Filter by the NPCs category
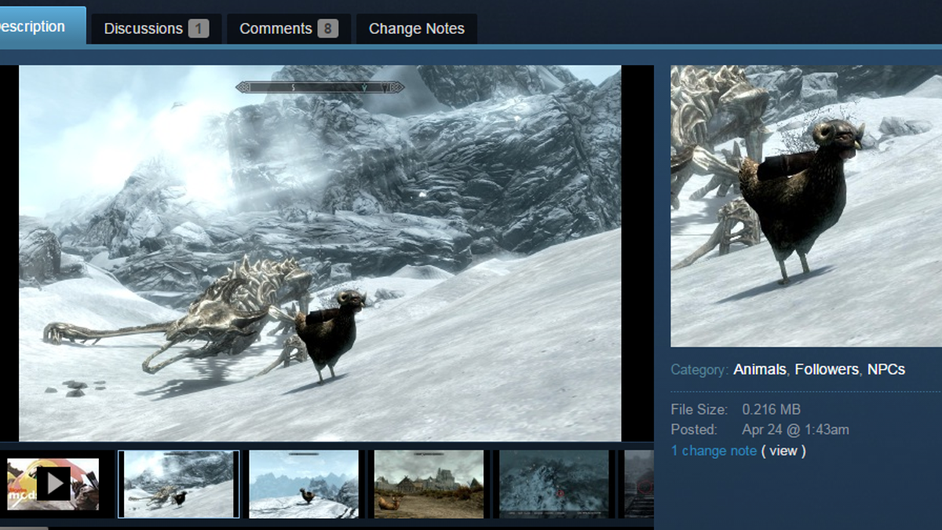Image resolution: width=942 pixels, height=530 pixels. pos(886,369)
